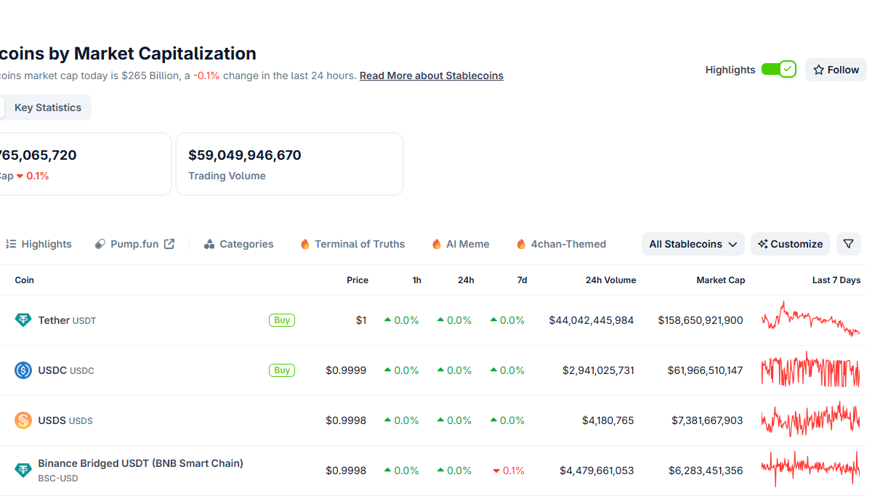Sort by the Price column header

358,280
